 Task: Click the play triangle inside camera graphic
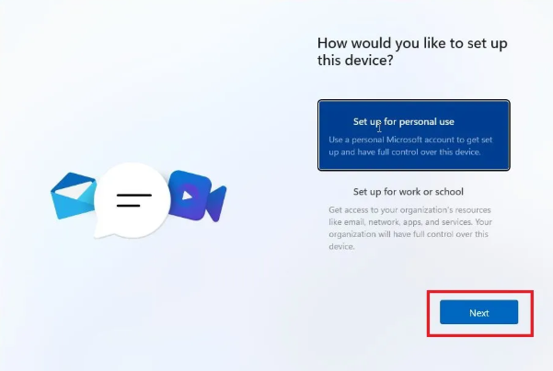pos(188,196)
